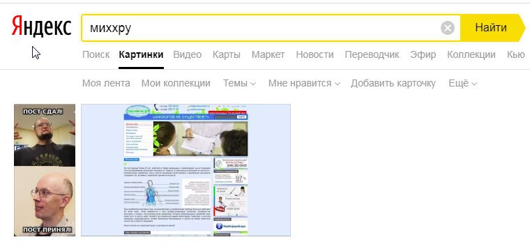
Task: Click the Найти search button
Action: 492,28
